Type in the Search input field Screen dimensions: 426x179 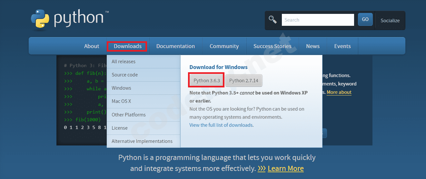tap(318, 20)
